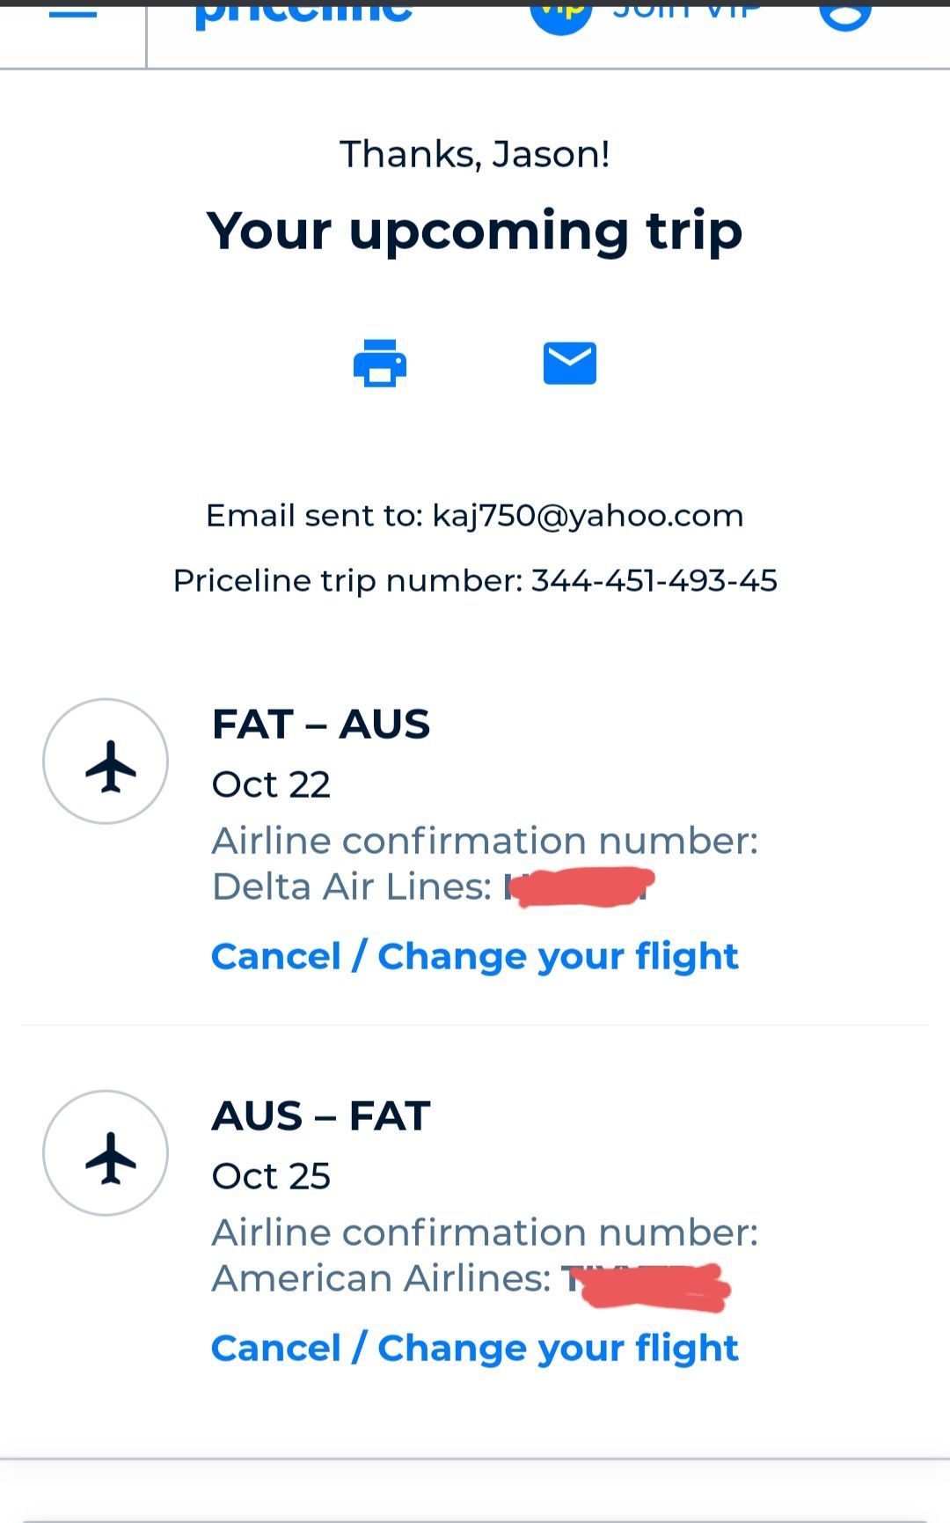Click the kaj750@yahoo.com email address
This screenshot has height=1523, width=950.
click(588, 516)
